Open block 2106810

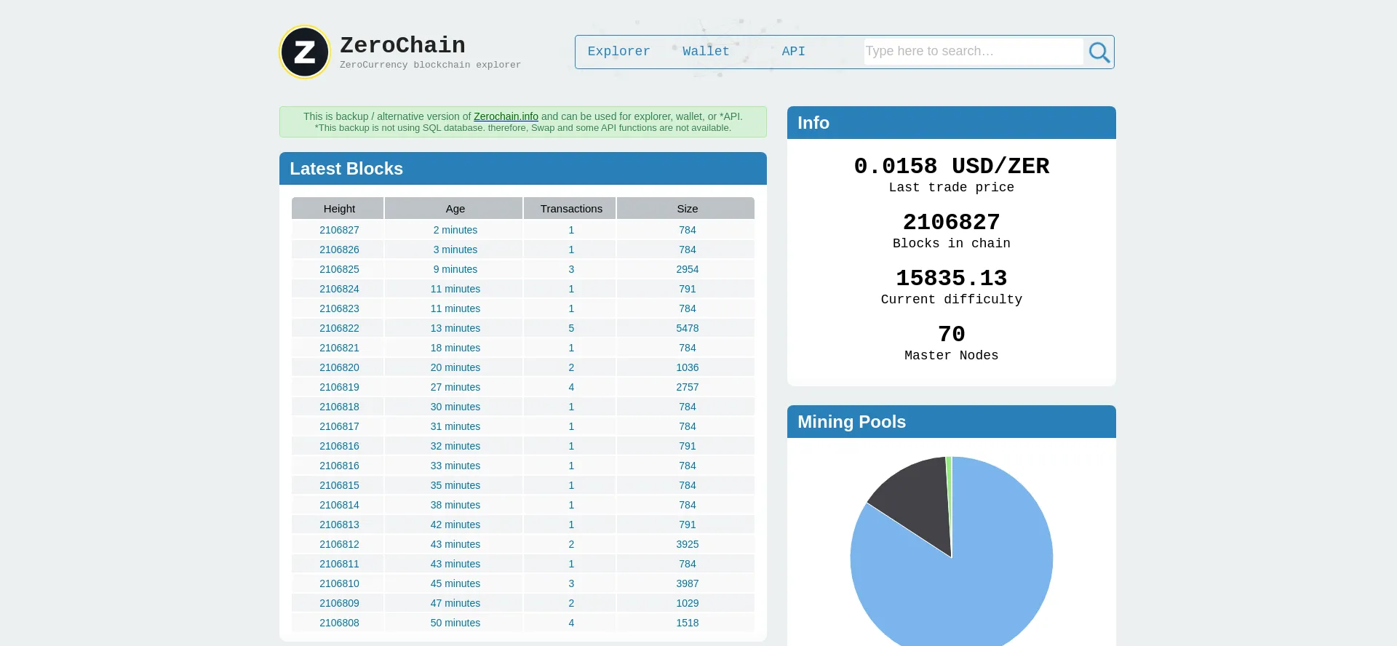tap(339, 583)
